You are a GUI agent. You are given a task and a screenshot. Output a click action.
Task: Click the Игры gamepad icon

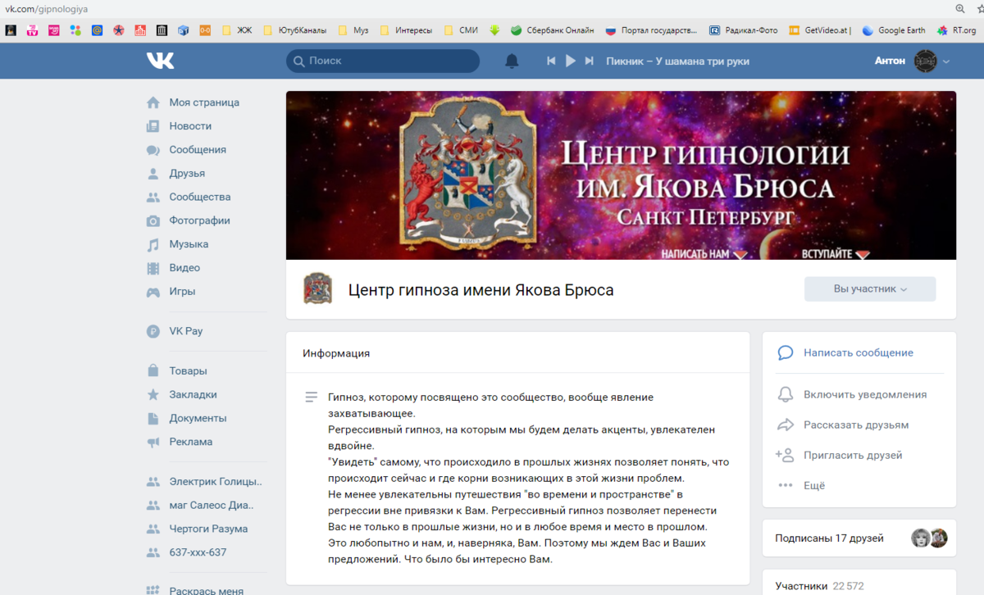click(x=153, y=292)
